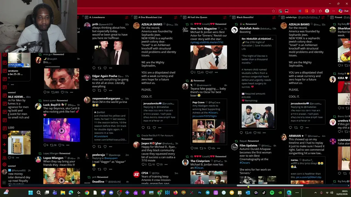The image size is (351, 197).
Task: Like prth's mr hoffman tweet
Action: point(105,68)
